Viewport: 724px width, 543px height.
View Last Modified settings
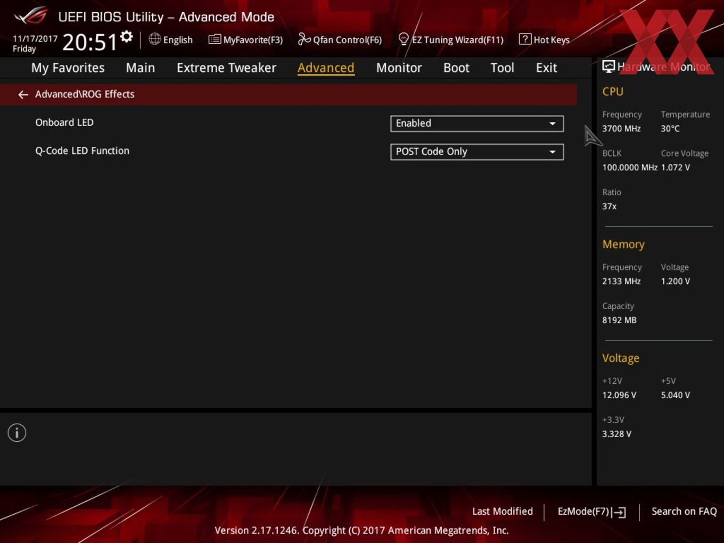coord(503,511)
